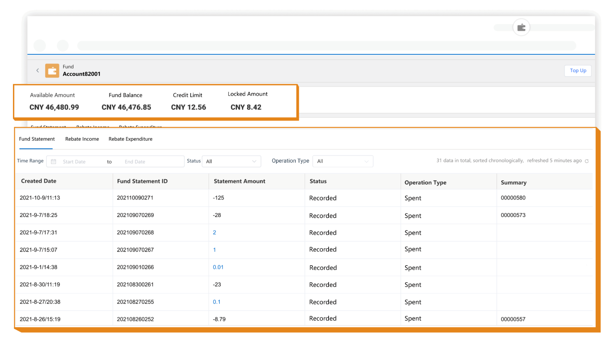Image resolution: width=611 pixels, height=350 pixels.
Task: Click the back arrow beside Fund
Action: [x=38, y=70]
